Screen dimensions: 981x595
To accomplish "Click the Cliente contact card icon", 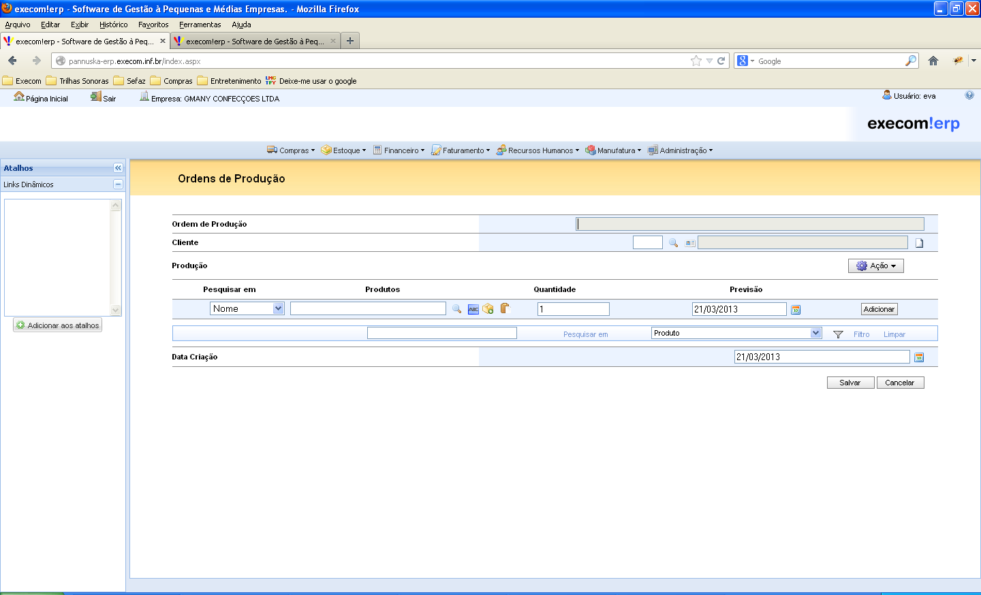I will (690, 243).
